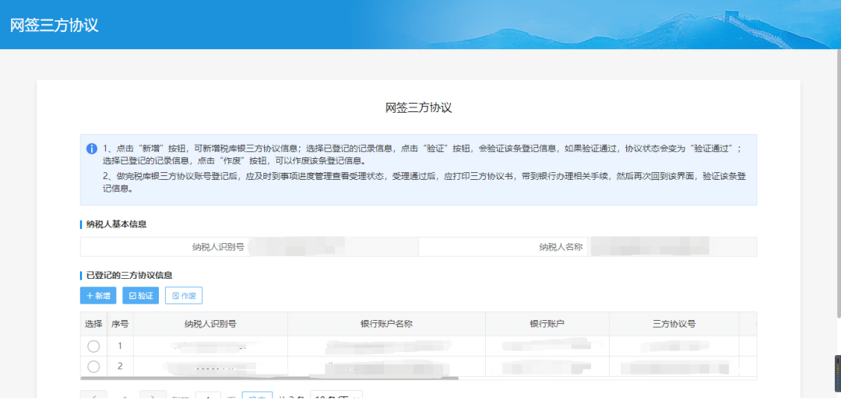Click the 网签三方协议 title in the top banner
Screen dimensions: 841x405
point(55,25)
